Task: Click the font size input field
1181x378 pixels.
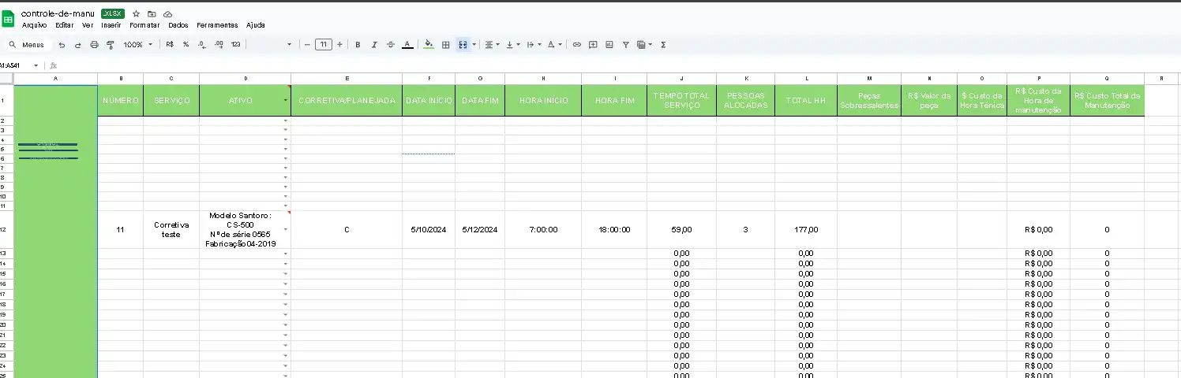Action: 323,45
